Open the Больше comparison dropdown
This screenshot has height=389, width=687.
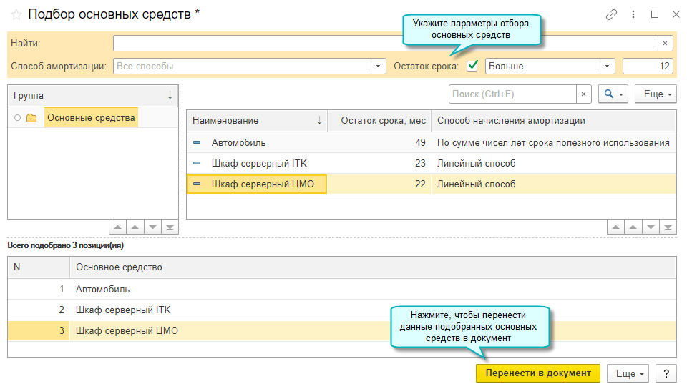(608, 67)
